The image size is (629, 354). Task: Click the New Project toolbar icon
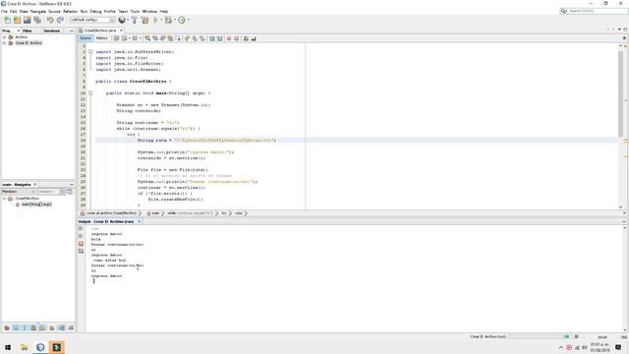click(x=17, y=20)
